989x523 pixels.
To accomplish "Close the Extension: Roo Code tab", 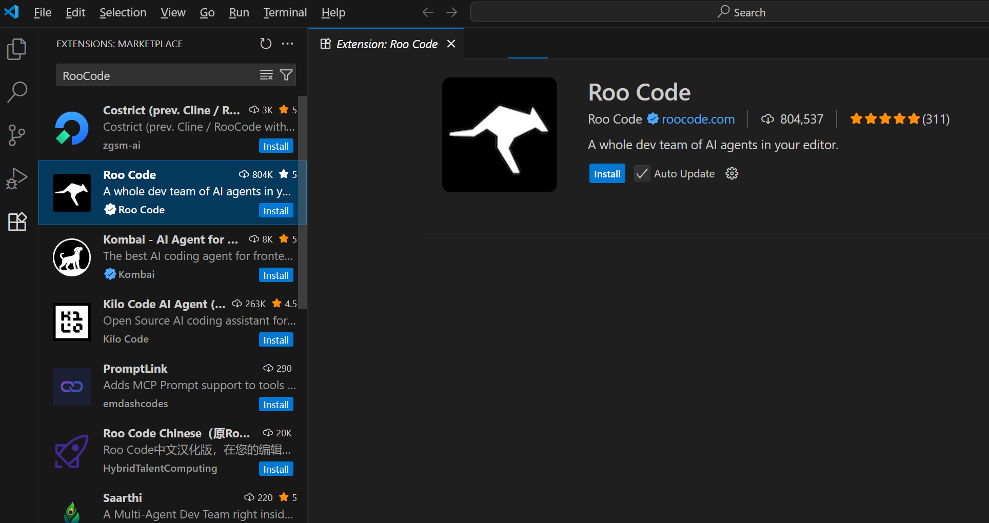I will tap(451, 44).
